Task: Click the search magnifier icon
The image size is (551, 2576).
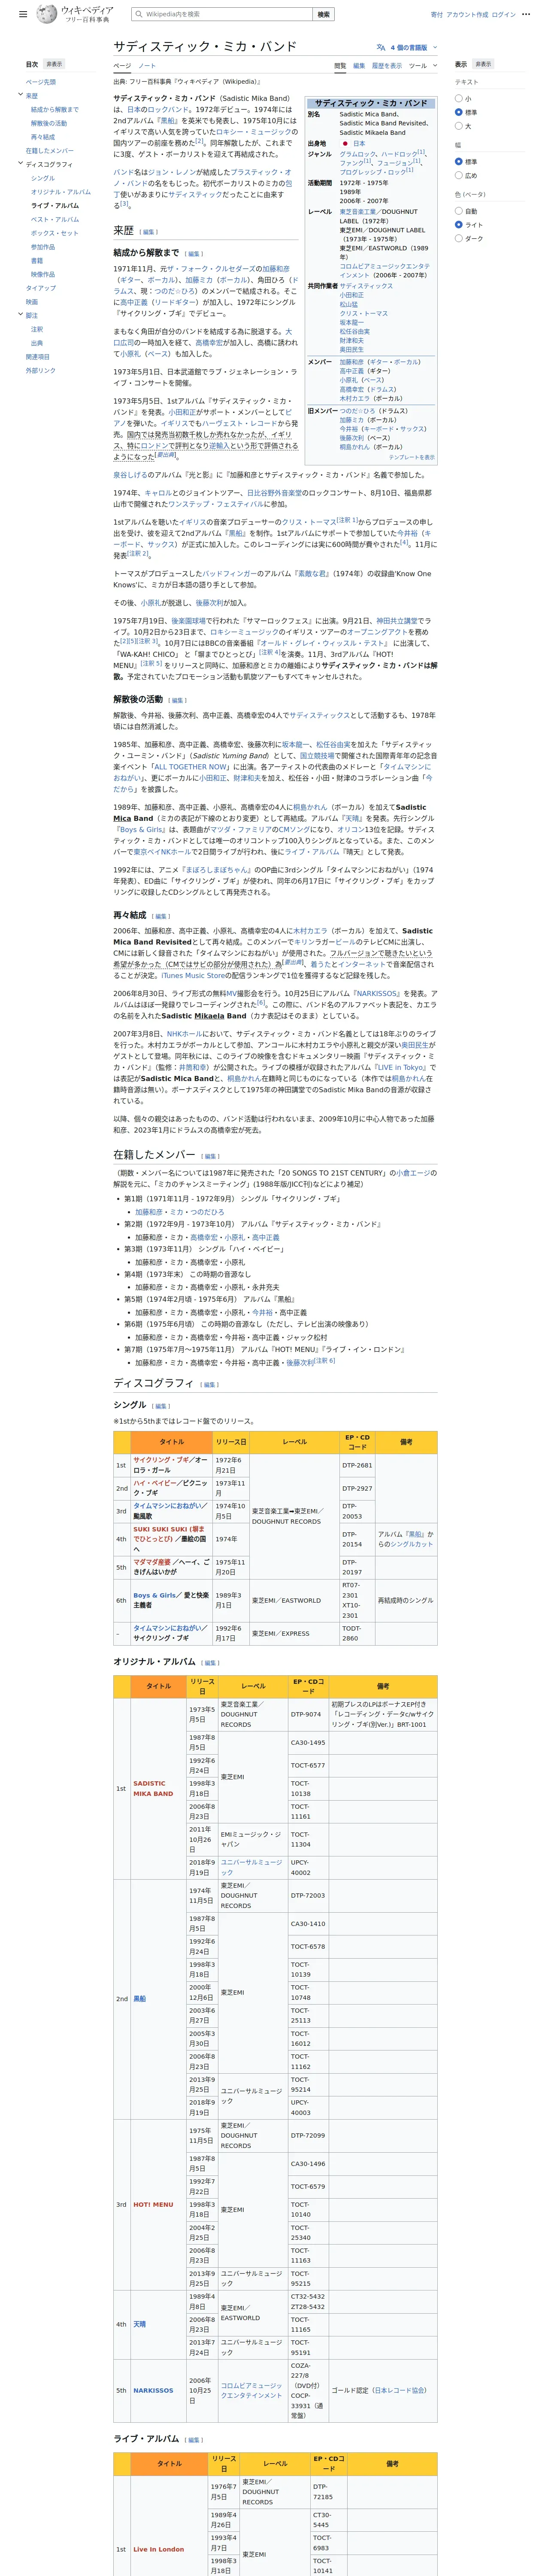Action: [x=138, y=15]
